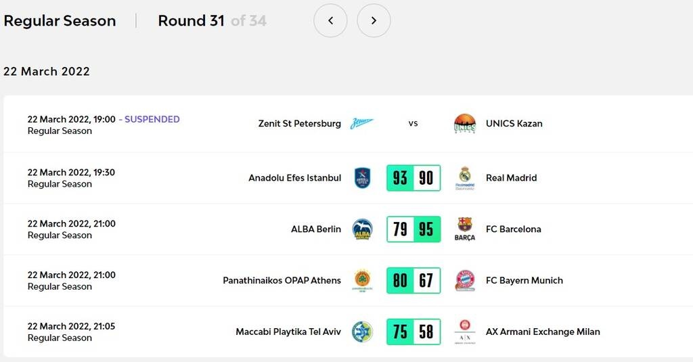
Task: Click the SUSPENDED game status label
Action: [152, 119]
